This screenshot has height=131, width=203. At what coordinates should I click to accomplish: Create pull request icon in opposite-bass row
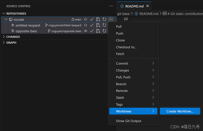click(x=98, y=31)
